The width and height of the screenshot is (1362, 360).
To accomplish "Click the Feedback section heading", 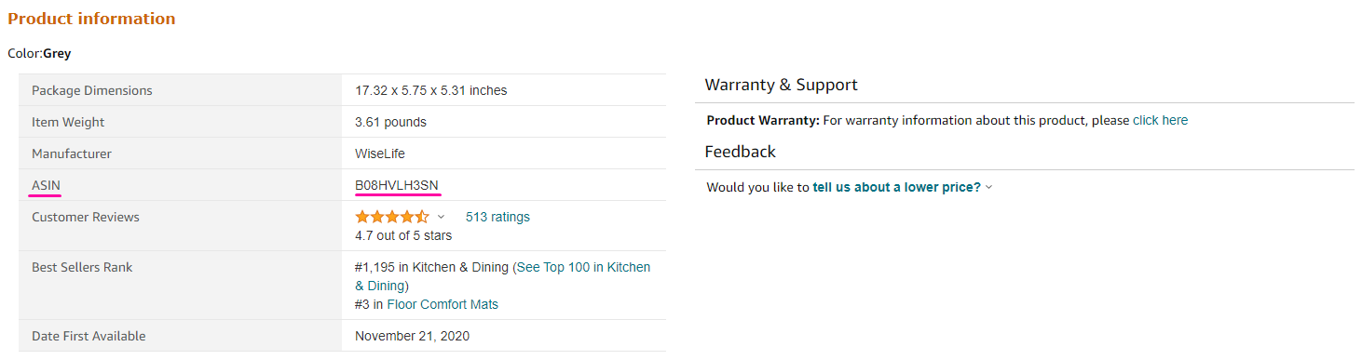I will (x=740, y=152).
